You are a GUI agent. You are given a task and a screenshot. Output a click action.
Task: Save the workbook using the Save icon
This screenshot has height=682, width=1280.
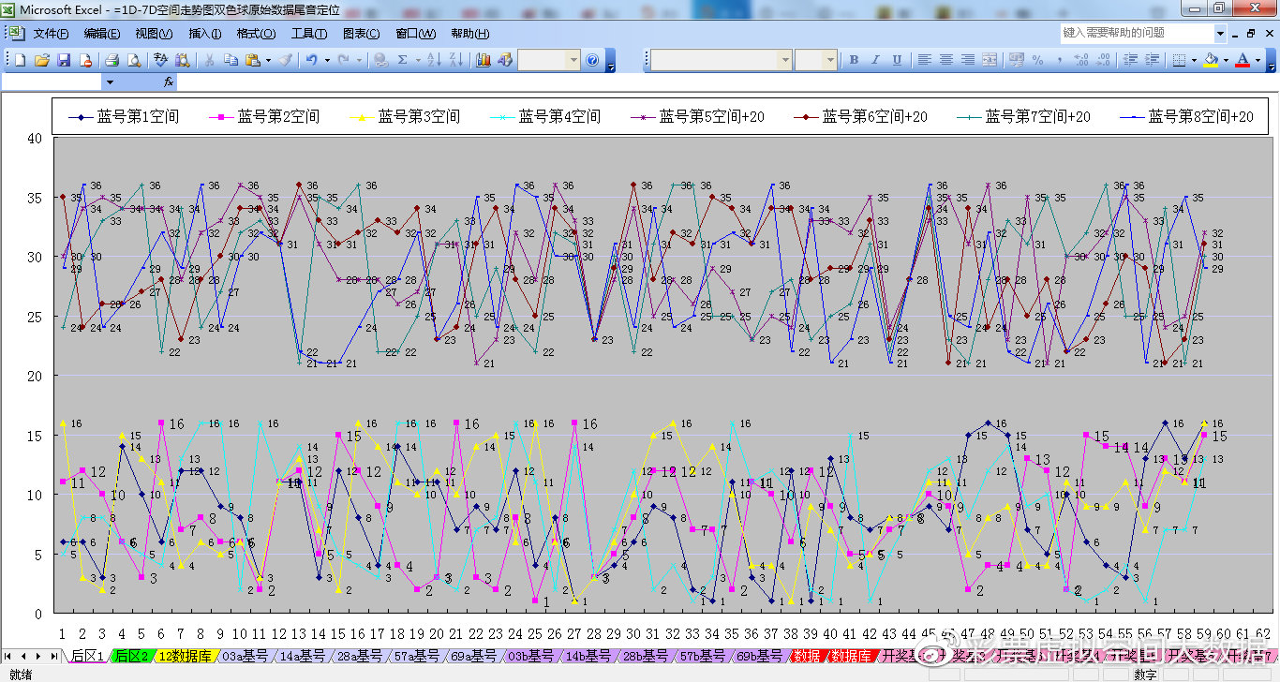click(x=64, y=58)
